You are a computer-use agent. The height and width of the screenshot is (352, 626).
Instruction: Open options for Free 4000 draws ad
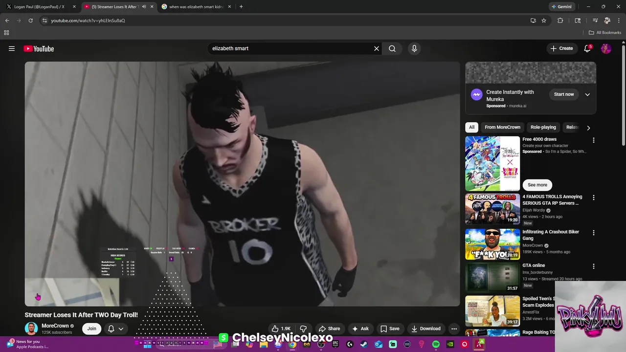[x=594, y=140]
